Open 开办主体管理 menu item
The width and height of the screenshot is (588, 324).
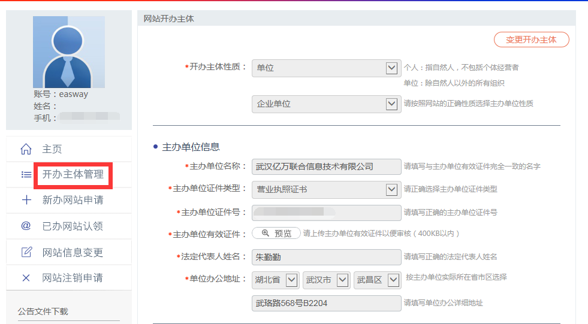(x=73, y=175)
